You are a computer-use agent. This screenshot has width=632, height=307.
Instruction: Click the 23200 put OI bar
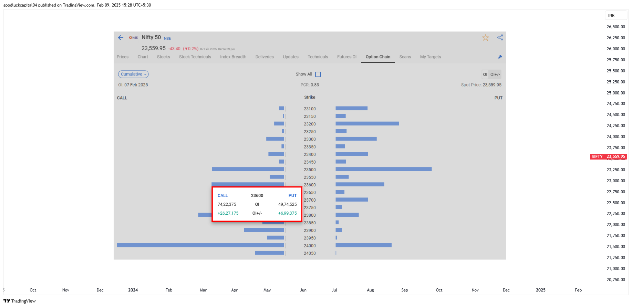pos(367,123)
